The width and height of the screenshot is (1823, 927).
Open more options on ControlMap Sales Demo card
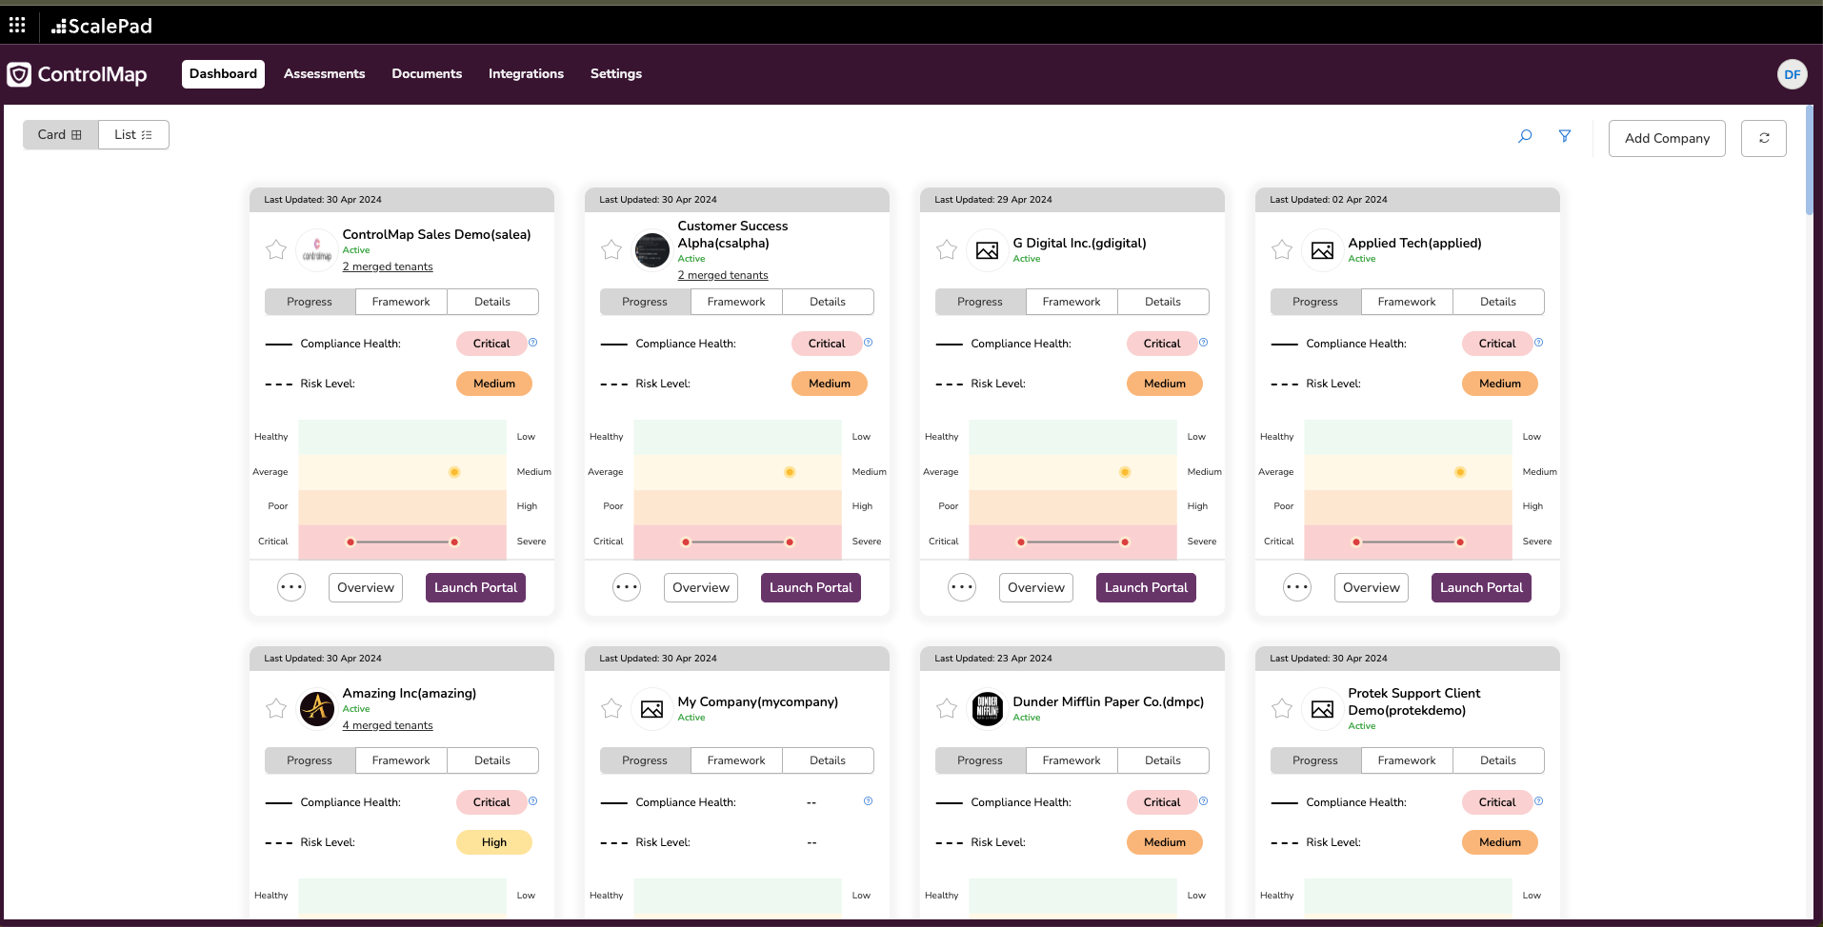pos(291,587)
